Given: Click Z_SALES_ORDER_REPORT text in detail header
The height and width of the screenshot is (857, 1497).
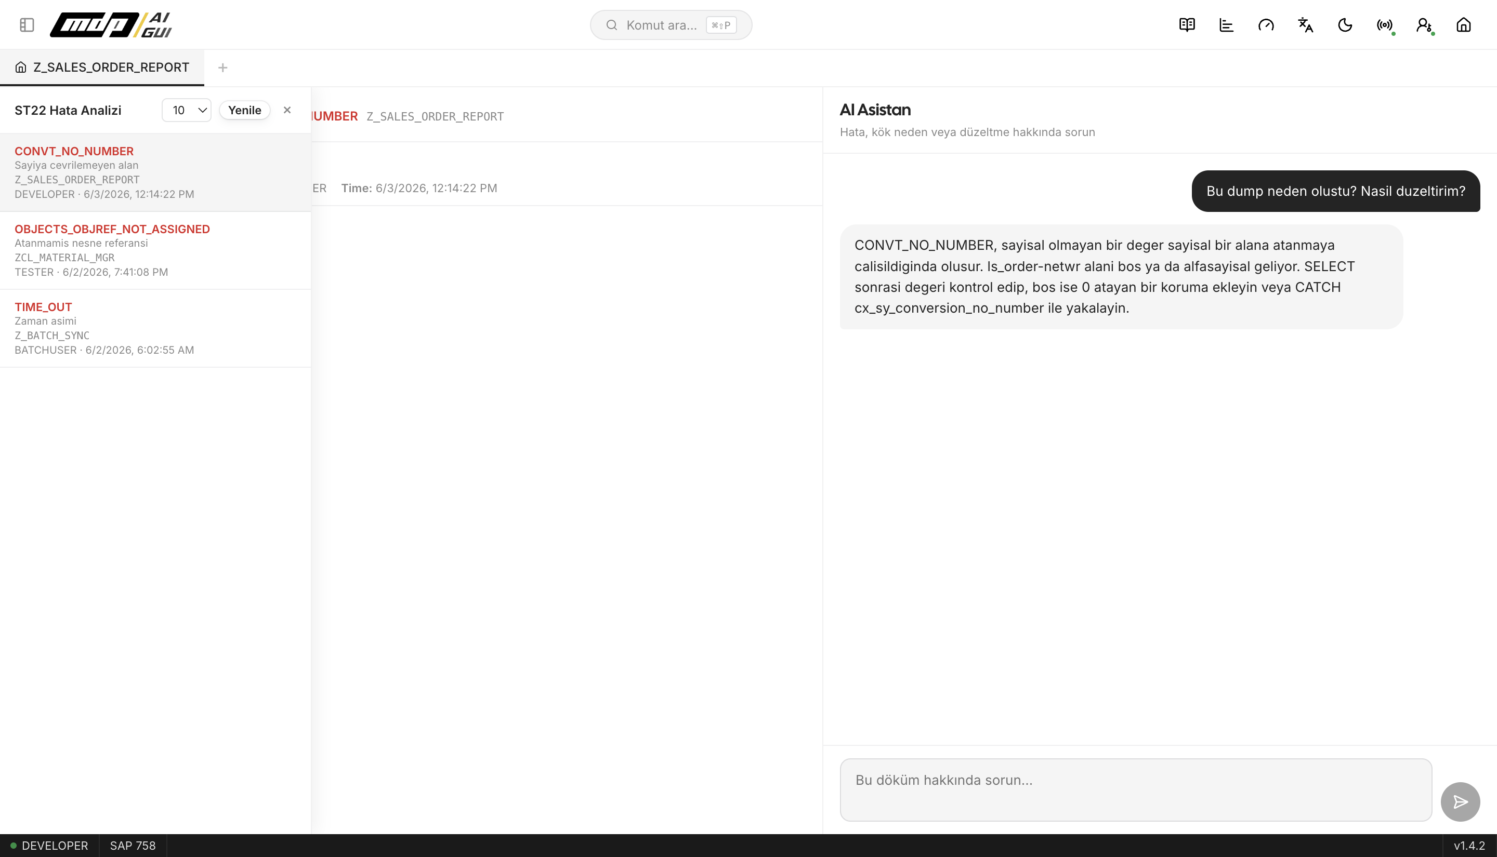Looking at the screenshot, I should [x=435, y=116].
